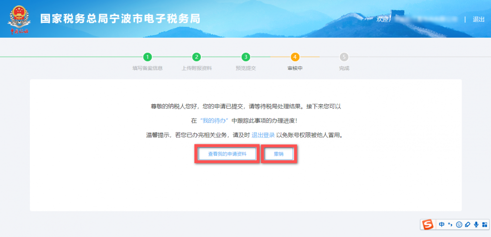This screenshot has width=491, height=237.
Task: Select the 预览提交 step label
Action: (246, 69)
